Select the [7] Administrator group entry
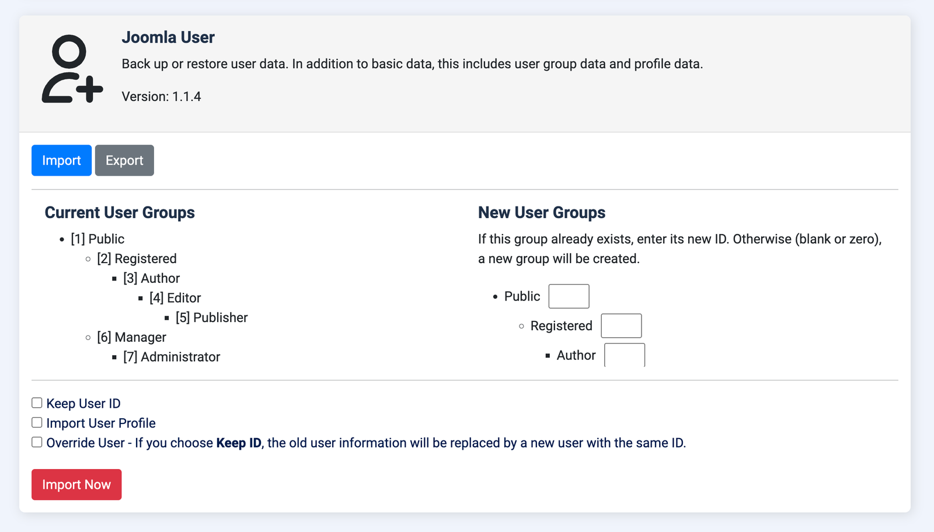 tap(172, 357)
